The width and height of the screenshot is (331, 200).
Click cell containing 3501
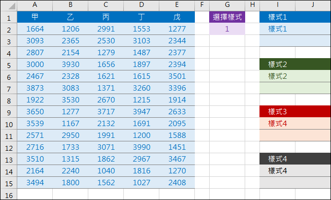(x=177, y=76)
